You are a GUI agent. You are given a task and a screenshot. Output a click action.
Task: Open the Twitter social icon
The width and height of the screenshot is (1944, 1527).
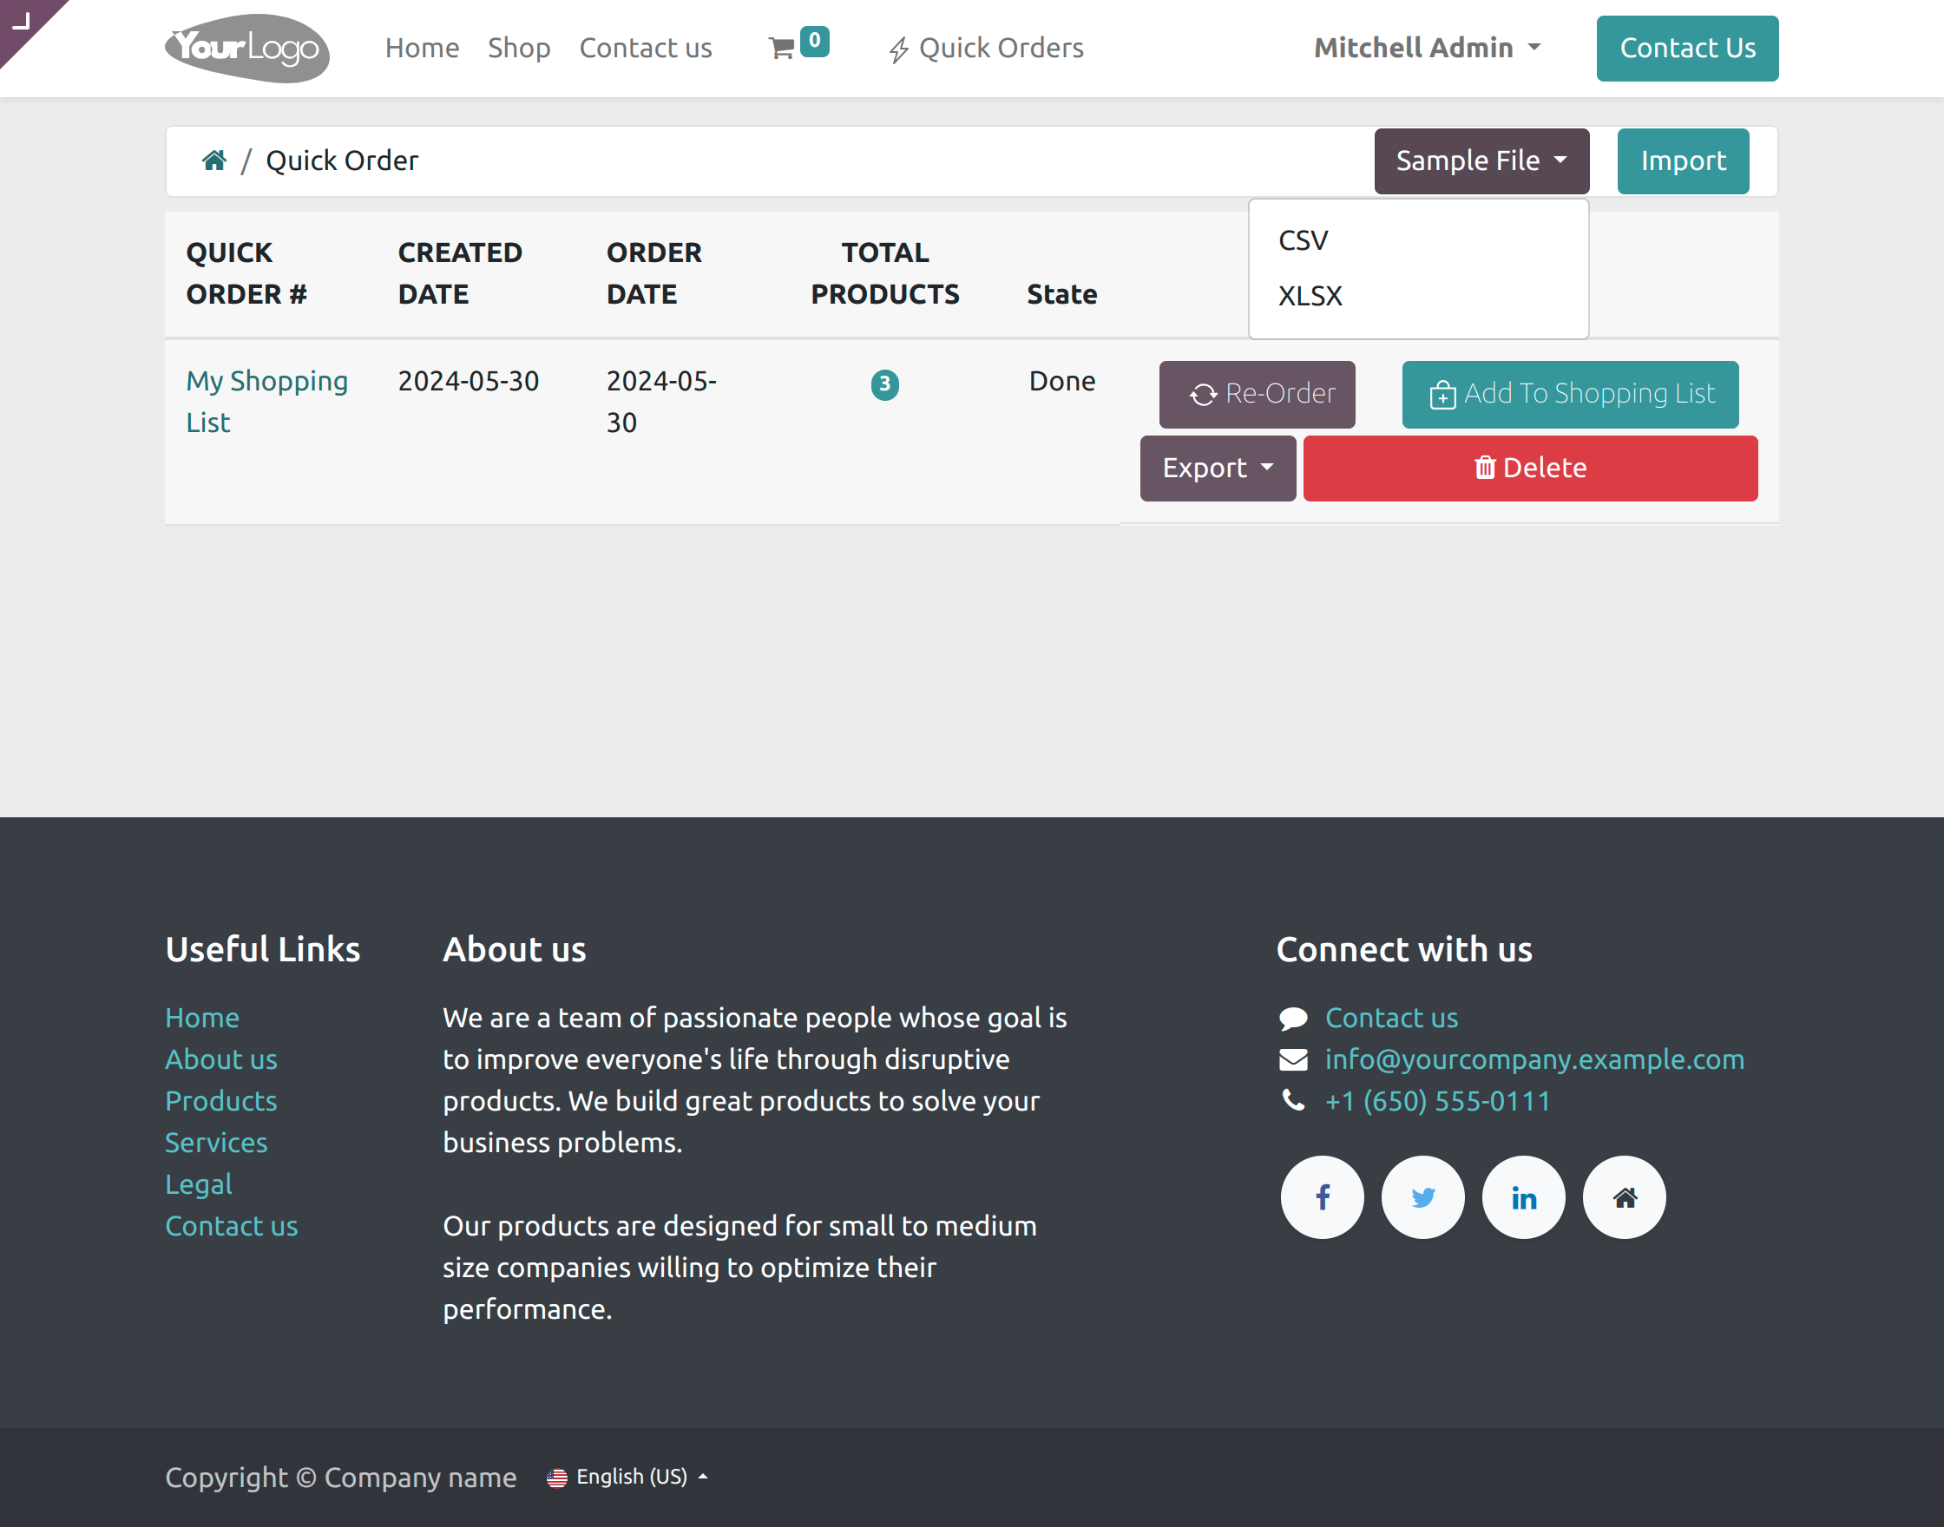coord(1422,1196)
